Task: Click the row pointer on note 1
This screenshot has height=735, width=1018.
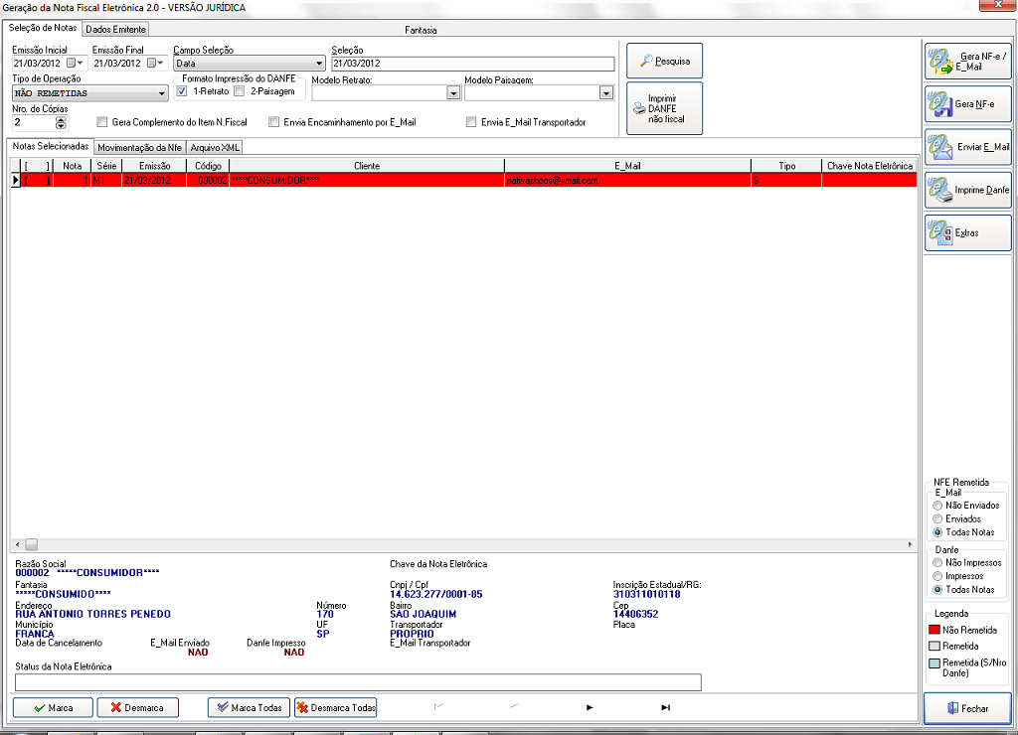Action: [x=16, y=181]
